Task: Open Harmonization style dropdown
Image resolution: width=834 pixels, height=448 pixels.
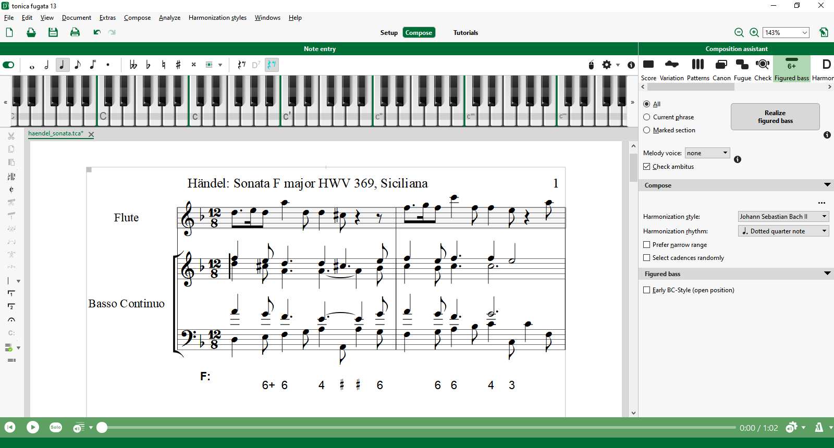Action: tap(783, 217)
